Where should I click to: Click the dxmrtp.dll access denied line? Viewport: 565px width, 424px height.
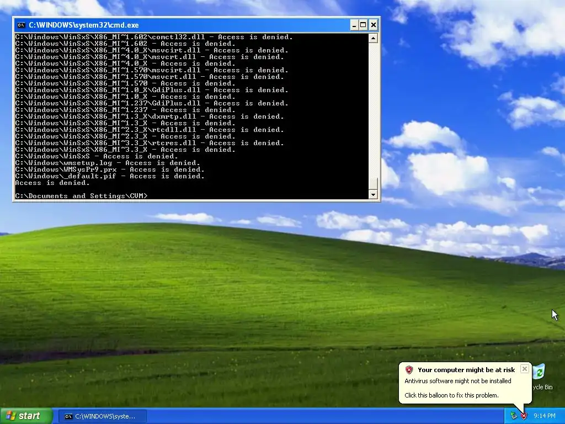click(x=150, y=116)
